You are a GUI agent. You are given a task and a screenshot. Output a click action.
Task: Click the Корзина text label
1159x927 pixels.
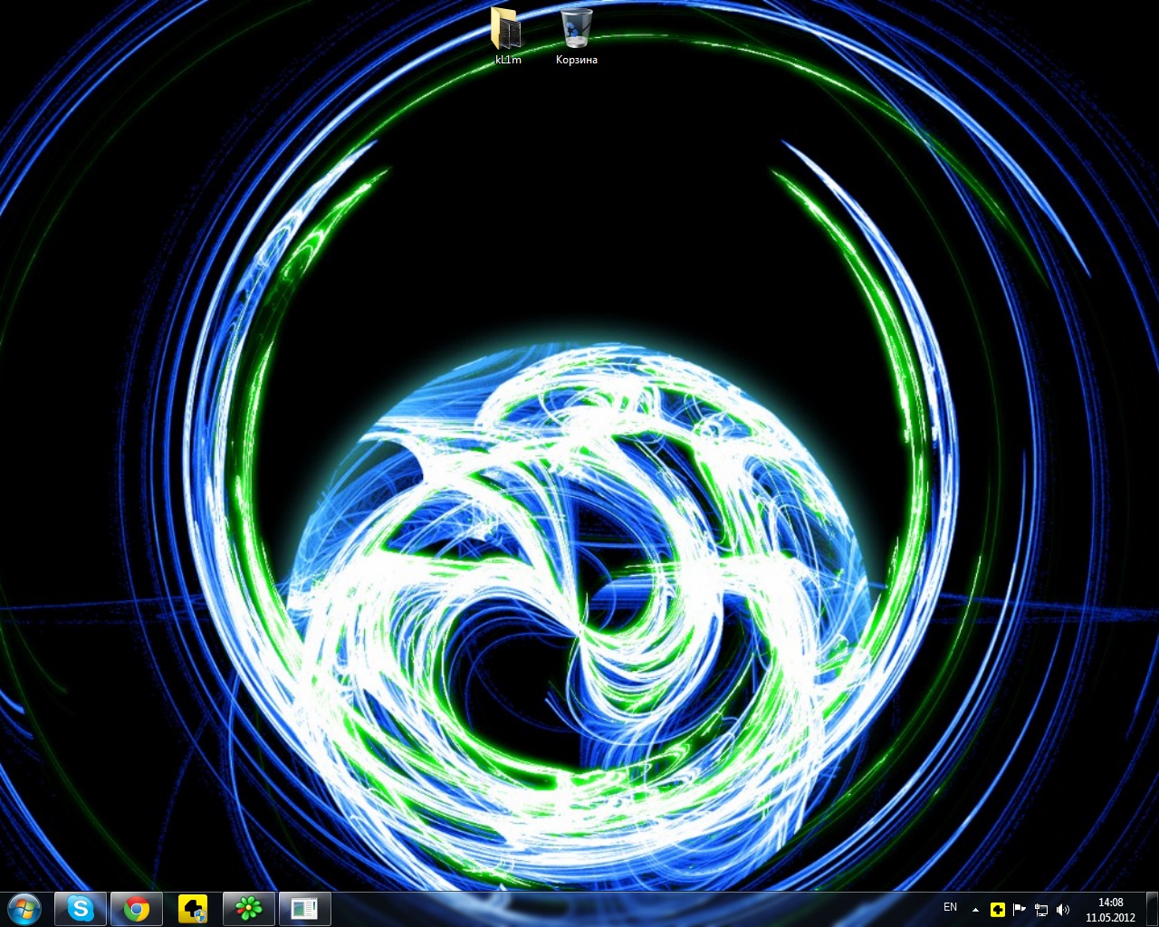coord(577,60)
